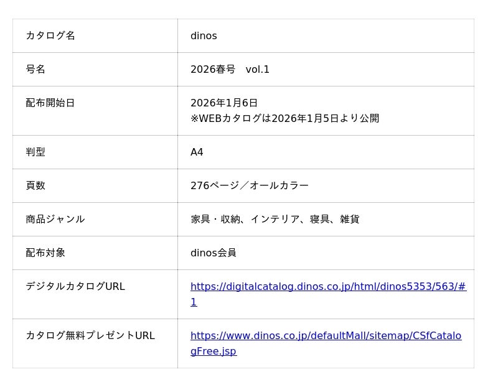Click the 号名 row label
The height and width of the screenshot is (387, 498).
[x=35, y=69]
